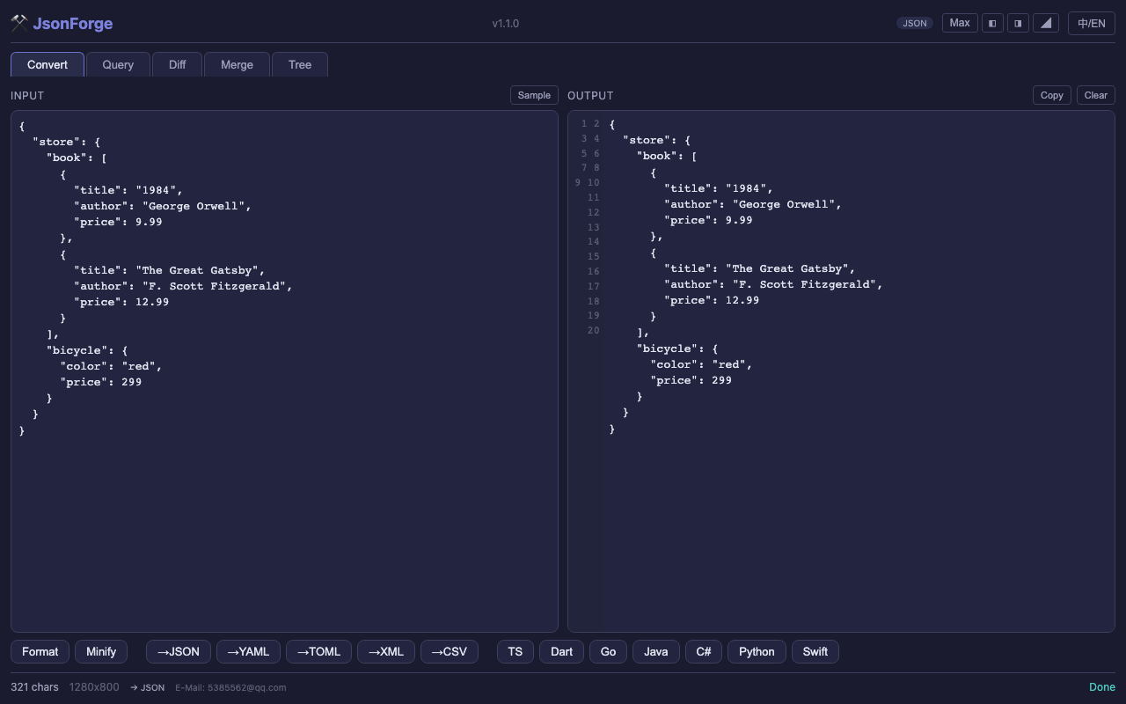The height and width of the screenshot is (704, 1126).
Task: Click output line number 15
Action: tap(594, 257)
